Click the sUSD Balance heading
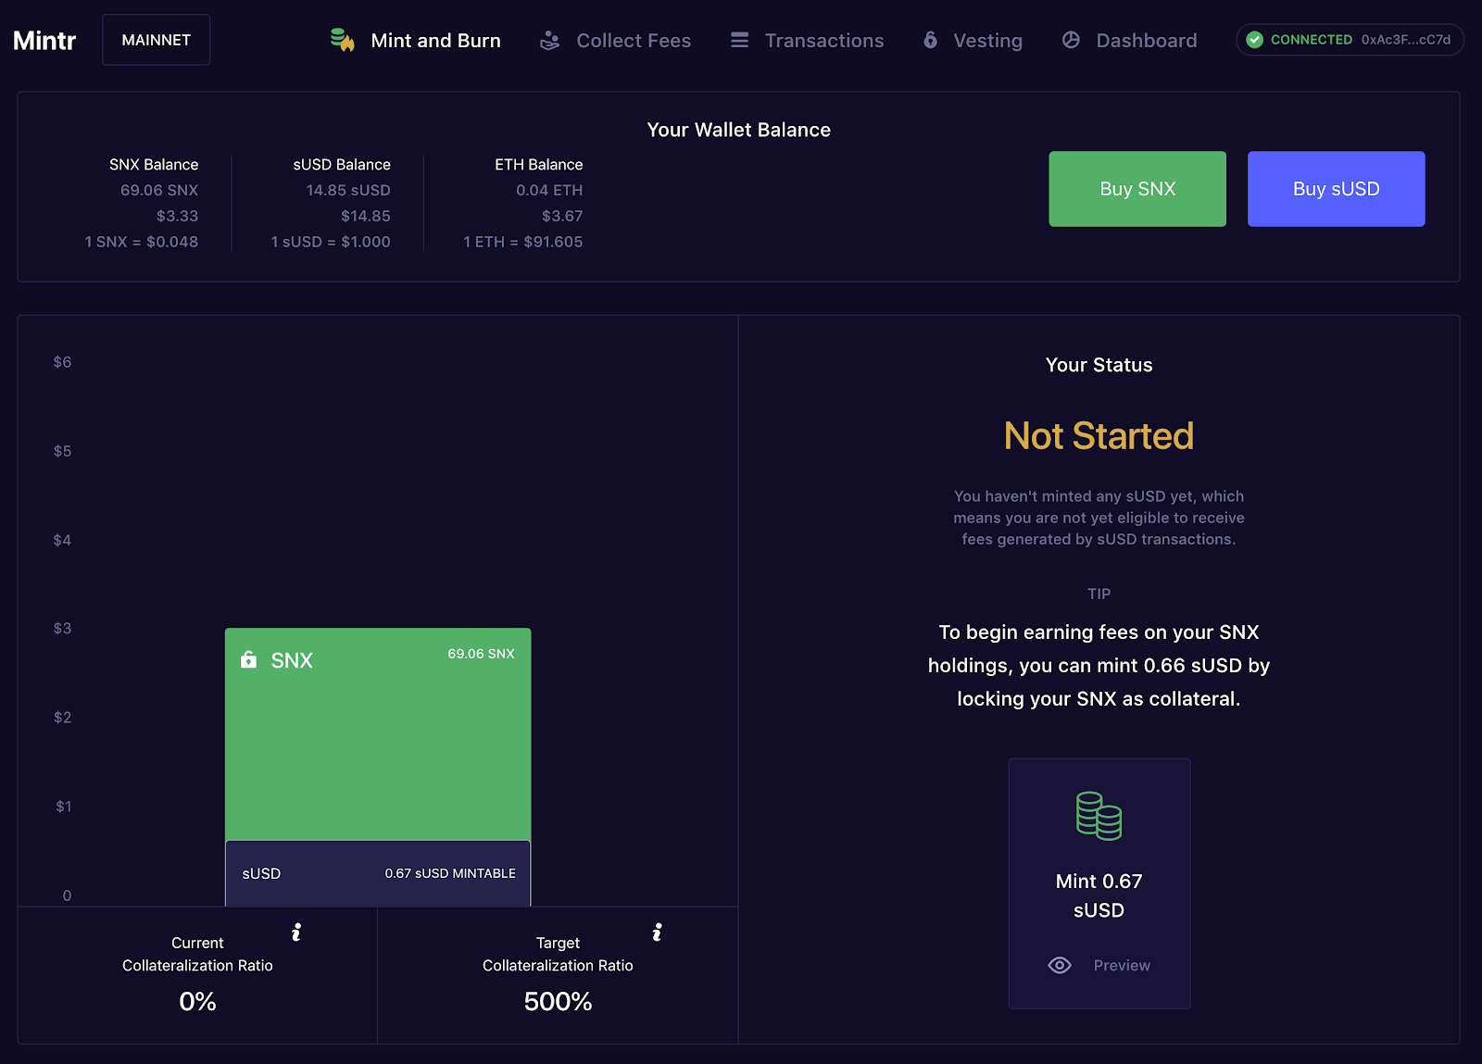The width and height of the screenshot is (1482, 1064). tap(342, 165)
